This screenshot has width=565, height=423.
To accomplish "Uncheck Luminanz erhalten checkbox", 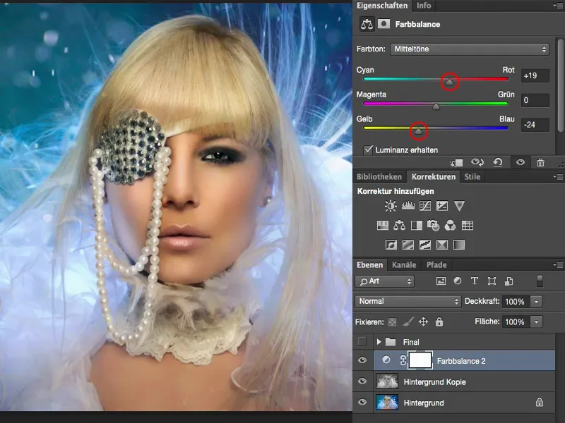I will [x=368, y=149].
